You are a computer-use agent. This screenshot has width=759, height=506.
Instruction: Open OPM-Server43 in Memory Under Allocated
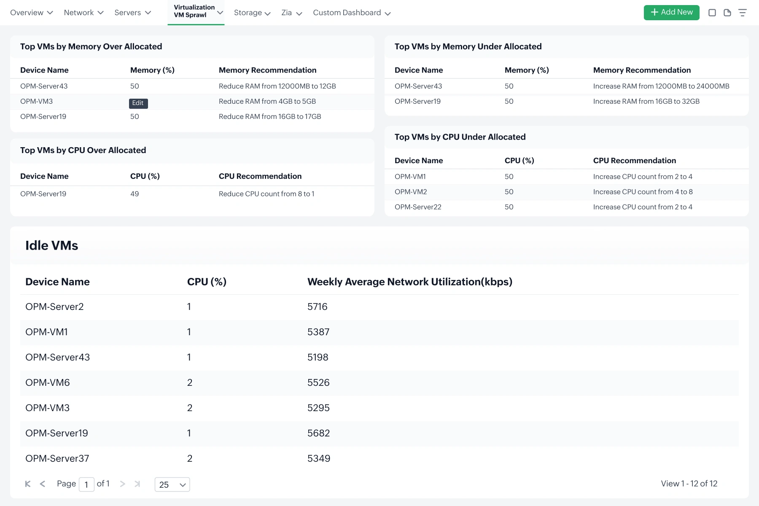(418, 86)
